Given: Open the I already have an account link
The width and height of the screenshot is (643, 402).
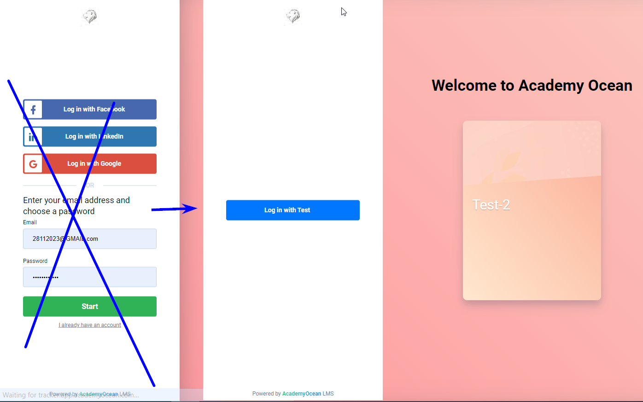Looking at the screenshot, I should [x=90, y=325].
